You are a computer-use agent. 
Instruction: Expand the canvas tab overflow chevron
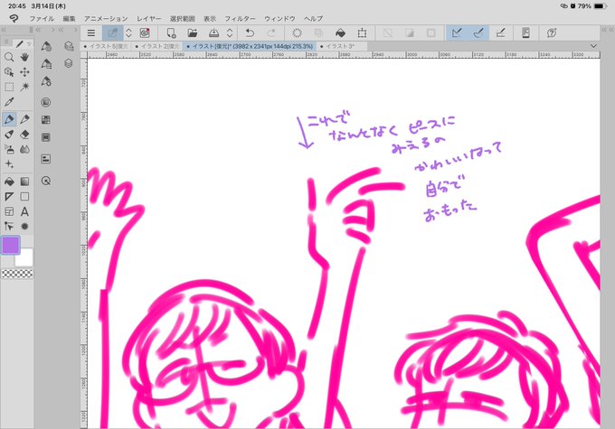pos(593,46)
